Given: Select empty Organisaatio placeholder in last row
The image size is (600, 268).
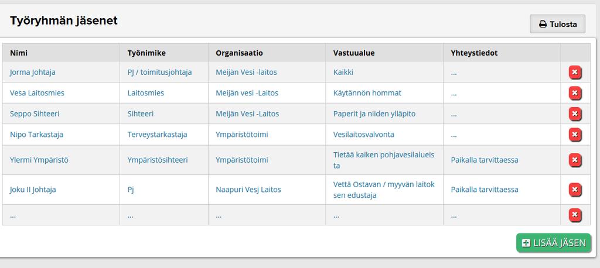Looking at the screenshot, I should [x=219, y=215].
